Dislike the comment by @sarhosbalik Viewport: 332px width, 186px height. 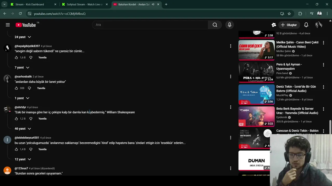click(x=29, y=88)
